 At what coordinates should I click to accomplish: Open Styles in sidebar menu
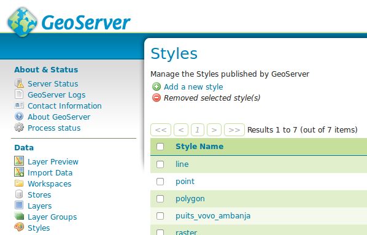pyautogui.click(x=39, y=228)
